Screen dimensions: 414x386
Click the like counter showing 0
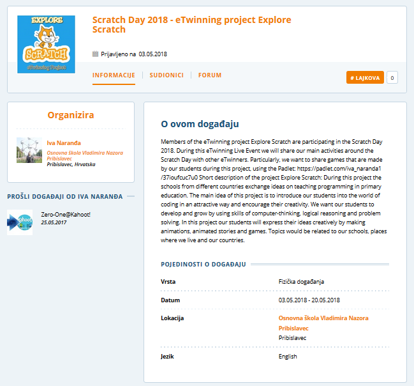(392, 77)
